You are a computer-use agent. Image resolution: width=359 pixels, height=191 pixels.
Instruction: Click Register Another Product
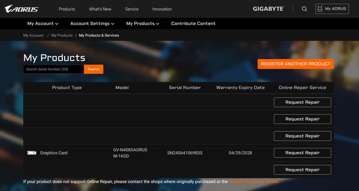click(296, 64)
